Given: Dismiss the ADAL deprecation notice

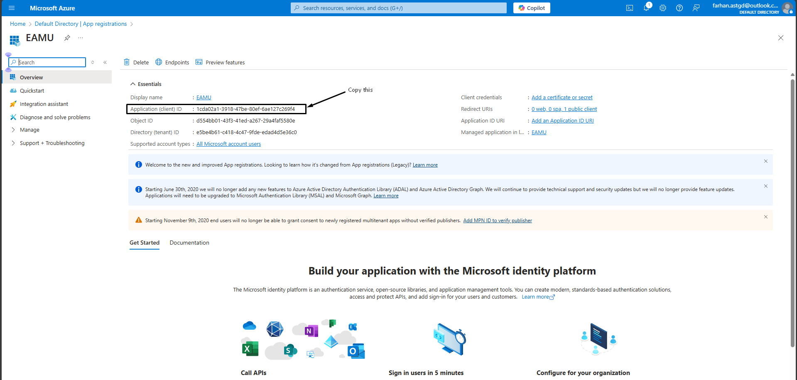Looking at the screenshot, I should (x=765, y=186).
